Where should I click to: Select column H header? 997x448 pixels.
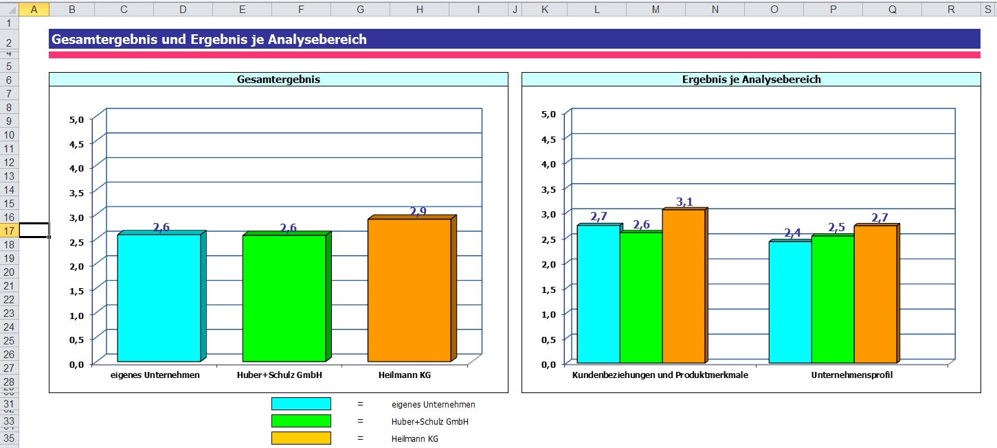(419, 9)
